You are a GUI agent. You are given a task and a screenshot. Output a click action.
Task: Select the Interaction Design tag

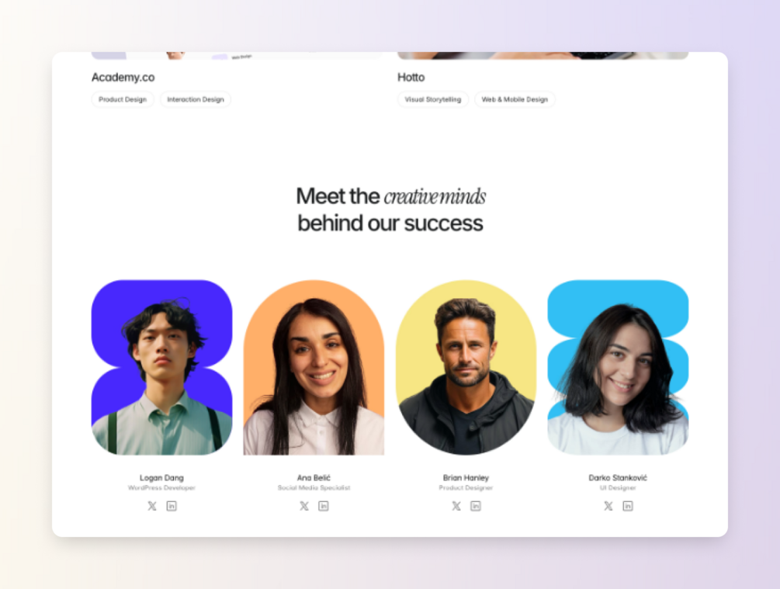click(196, 99)
